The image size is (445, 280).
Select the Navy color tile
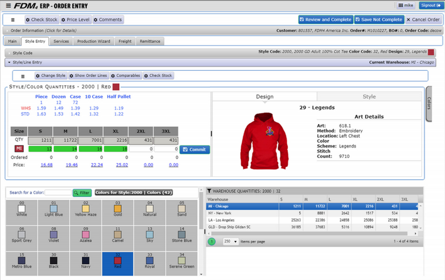point(85,264)
